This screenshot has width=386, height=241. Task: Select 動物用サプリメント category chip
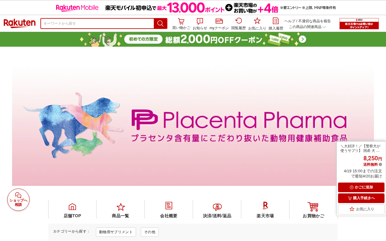116,232
